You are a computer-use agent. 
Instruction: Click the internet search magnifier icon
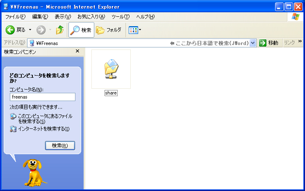pyautogui.click(x=13, y=129)
